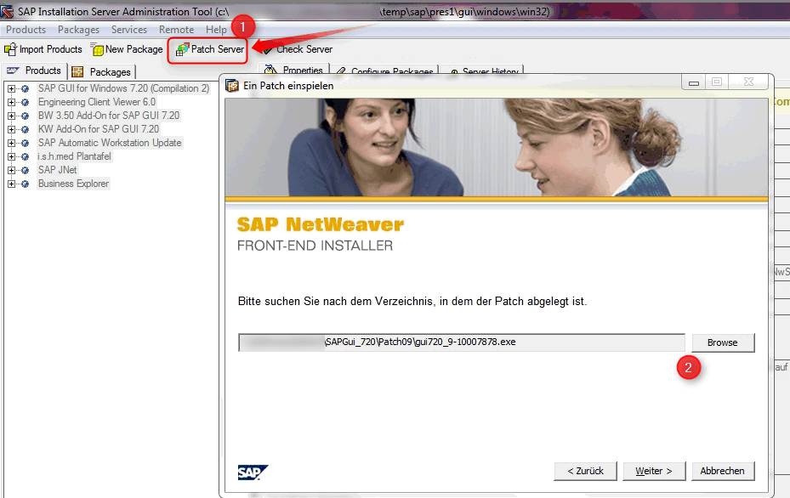
Task: Click the Patch Server label
Action: tap(218, 49)
